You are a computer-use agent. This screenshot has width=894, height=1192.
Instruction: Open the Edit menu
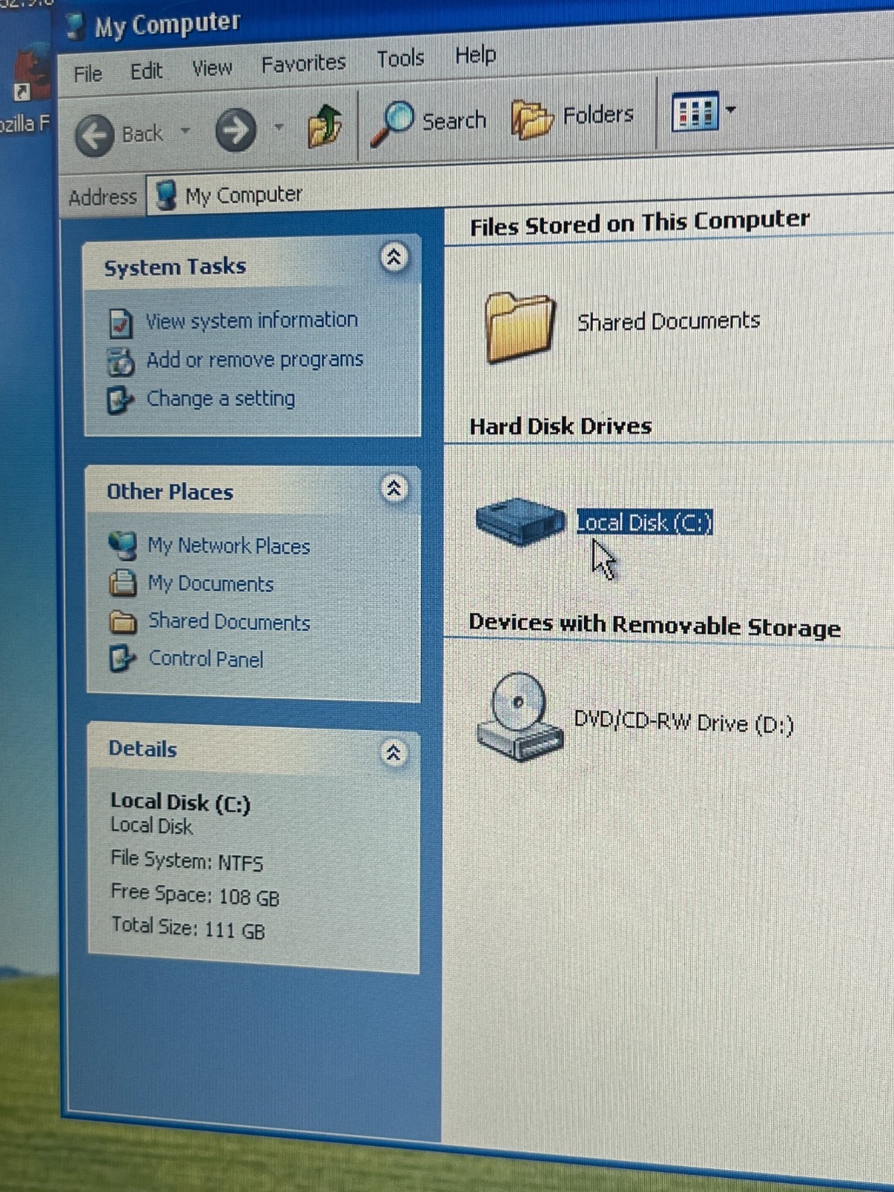click(x=146, y=71)
